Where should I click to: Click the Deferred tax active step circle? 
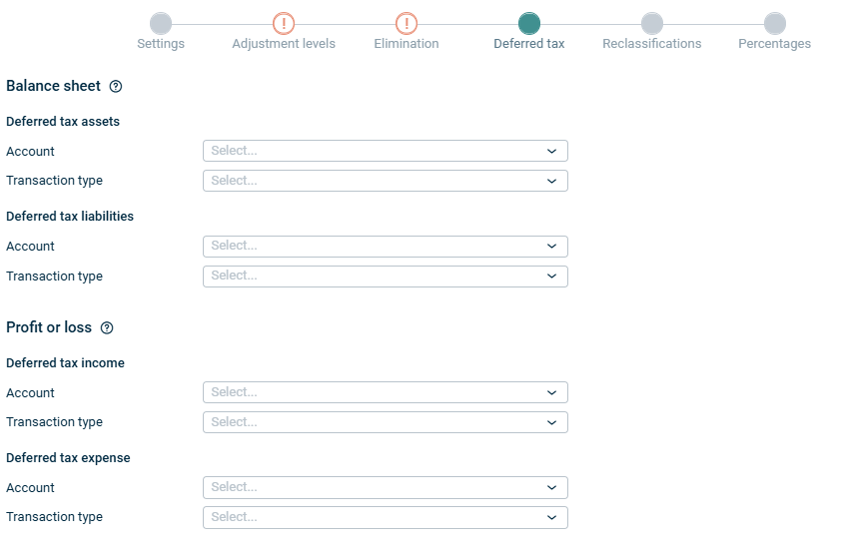click(x=529, y=23)
